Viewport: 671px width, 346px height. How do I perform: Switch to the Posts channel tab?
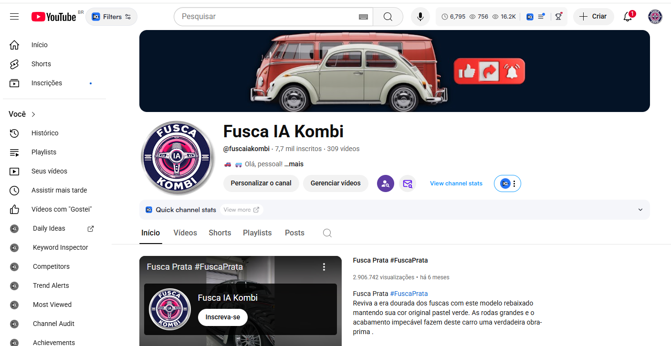(294, 233)
